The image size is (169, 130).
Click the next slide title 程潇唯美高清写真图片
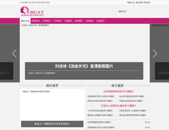click(160, 25)
